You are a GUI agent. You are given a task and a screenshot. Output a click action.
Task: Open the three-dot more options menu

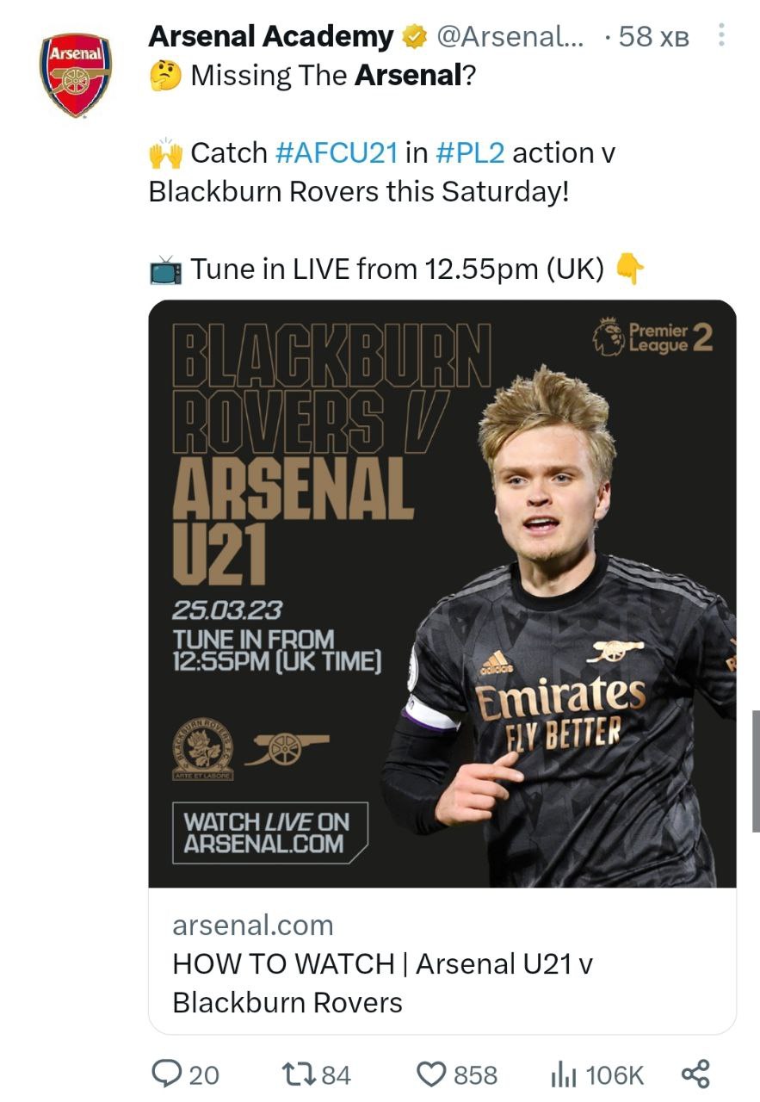tap(721, 36)
